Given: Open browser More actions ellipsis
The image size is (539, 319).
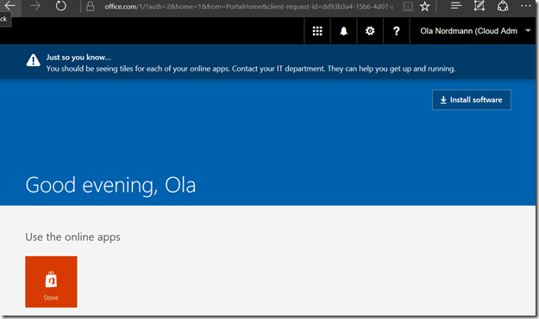Looking at the screenshot, I should click(525, 5).
